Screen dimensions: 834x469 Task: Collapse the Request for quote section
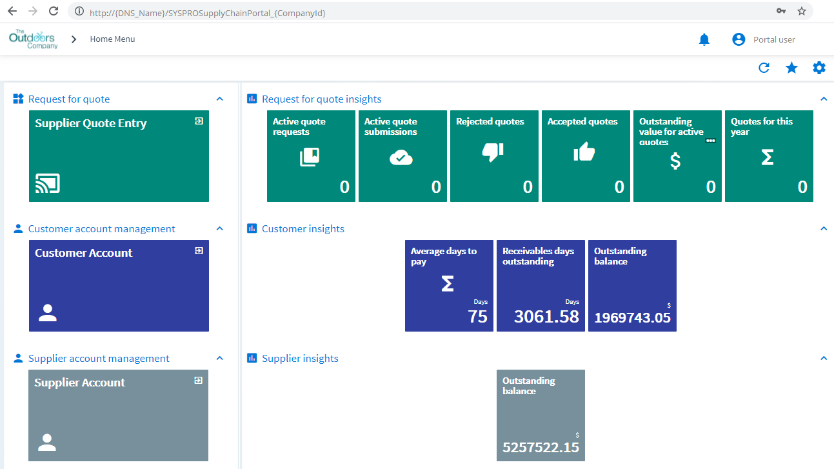click(219, 99)
